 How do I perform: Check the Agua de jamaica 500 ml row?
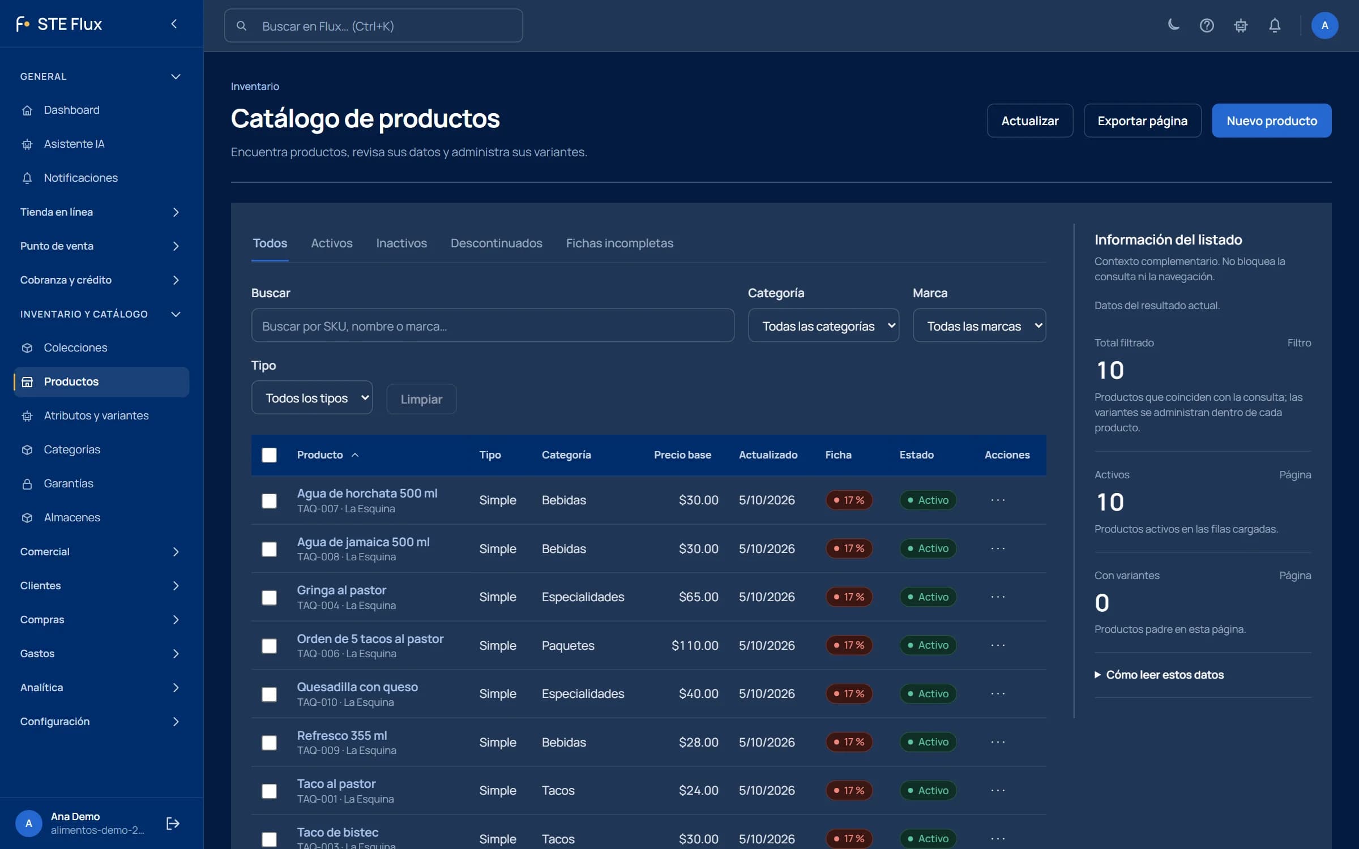click(269, 549)
